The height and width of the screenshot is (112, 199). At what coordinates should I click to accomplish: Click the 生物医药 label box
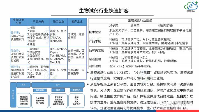(77, 90)
